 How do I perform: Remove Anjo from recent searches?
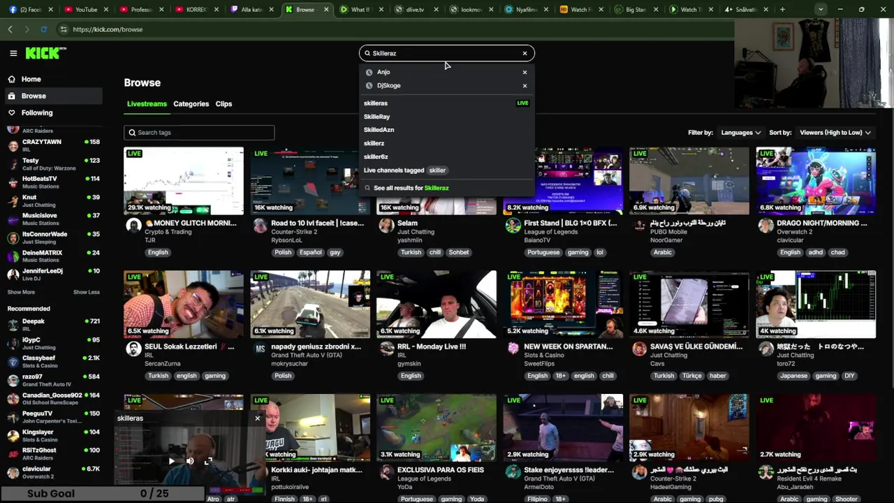point(525,72)
